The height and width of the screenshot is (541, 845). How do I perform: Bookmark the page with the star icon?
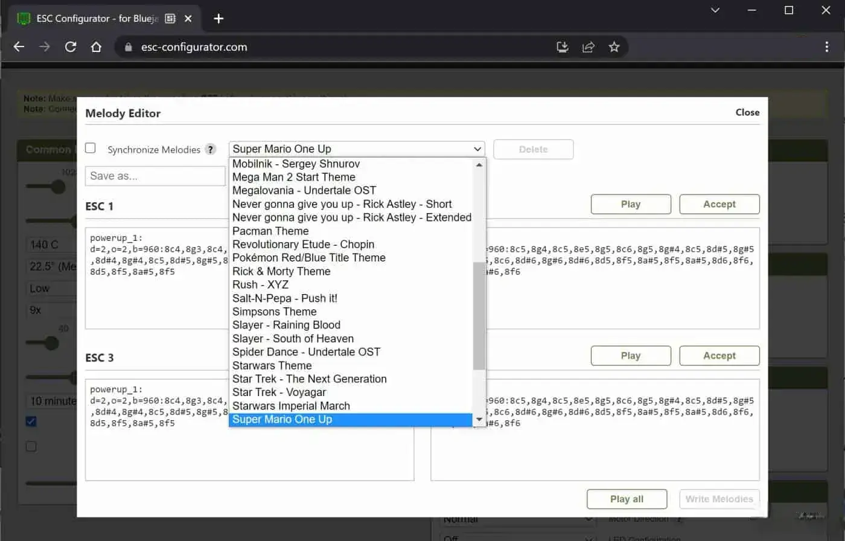(x=614, y=46)
